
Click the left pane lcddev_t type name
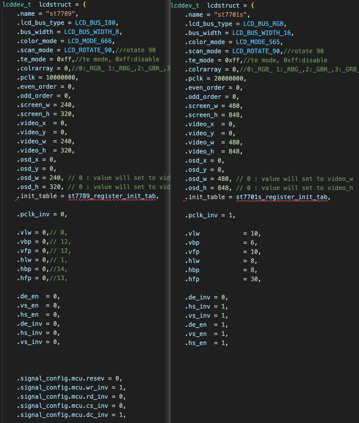(17, 5)
